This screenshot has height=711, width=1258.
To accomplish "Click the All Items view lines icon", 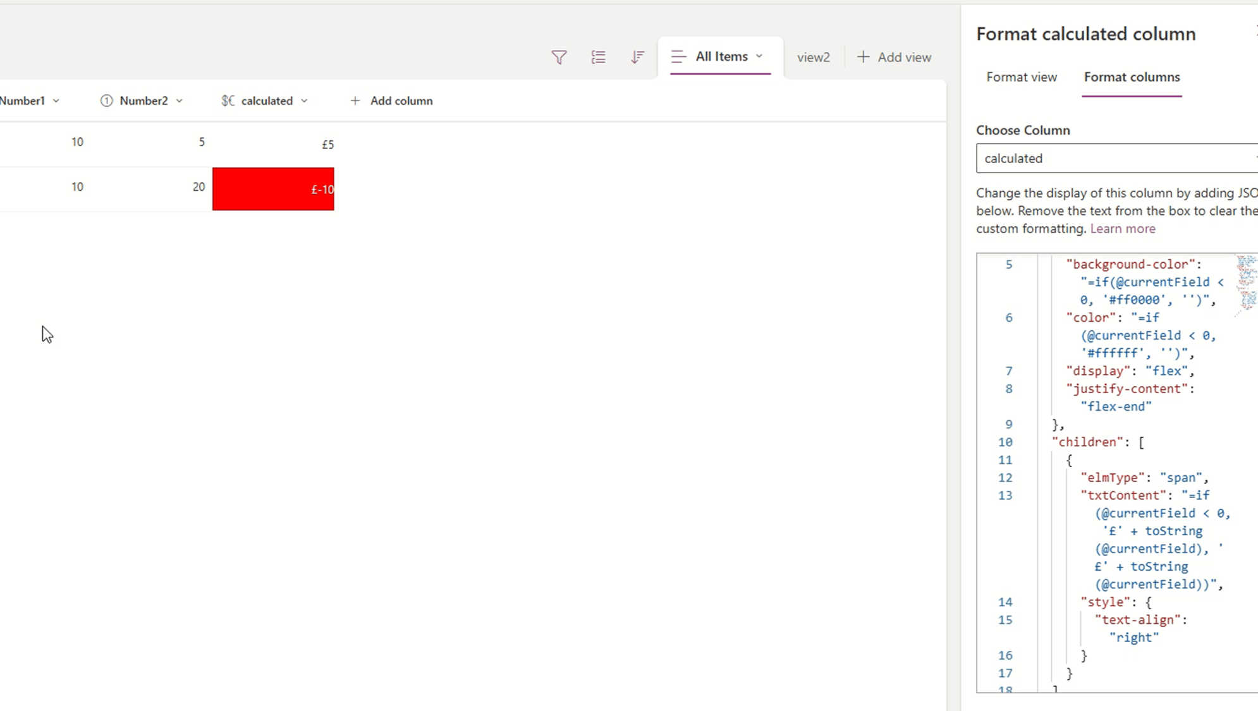I will pos(678,57).
